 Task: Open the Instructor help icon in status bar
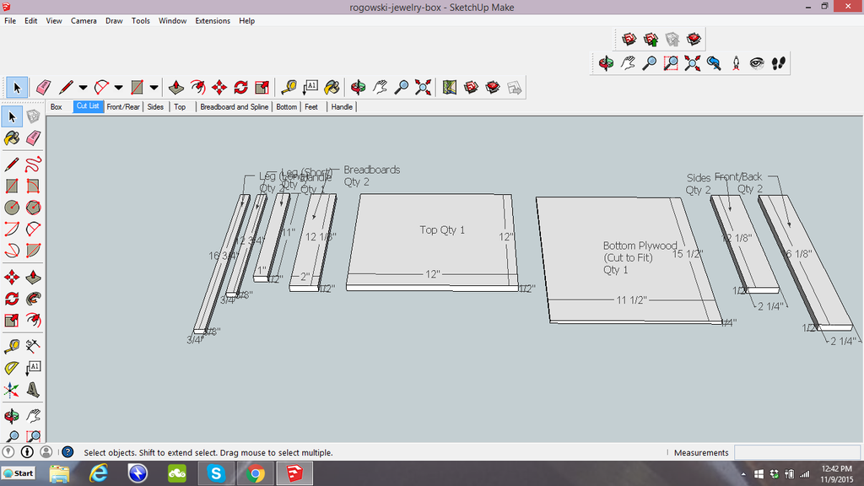tap(67, 452)
